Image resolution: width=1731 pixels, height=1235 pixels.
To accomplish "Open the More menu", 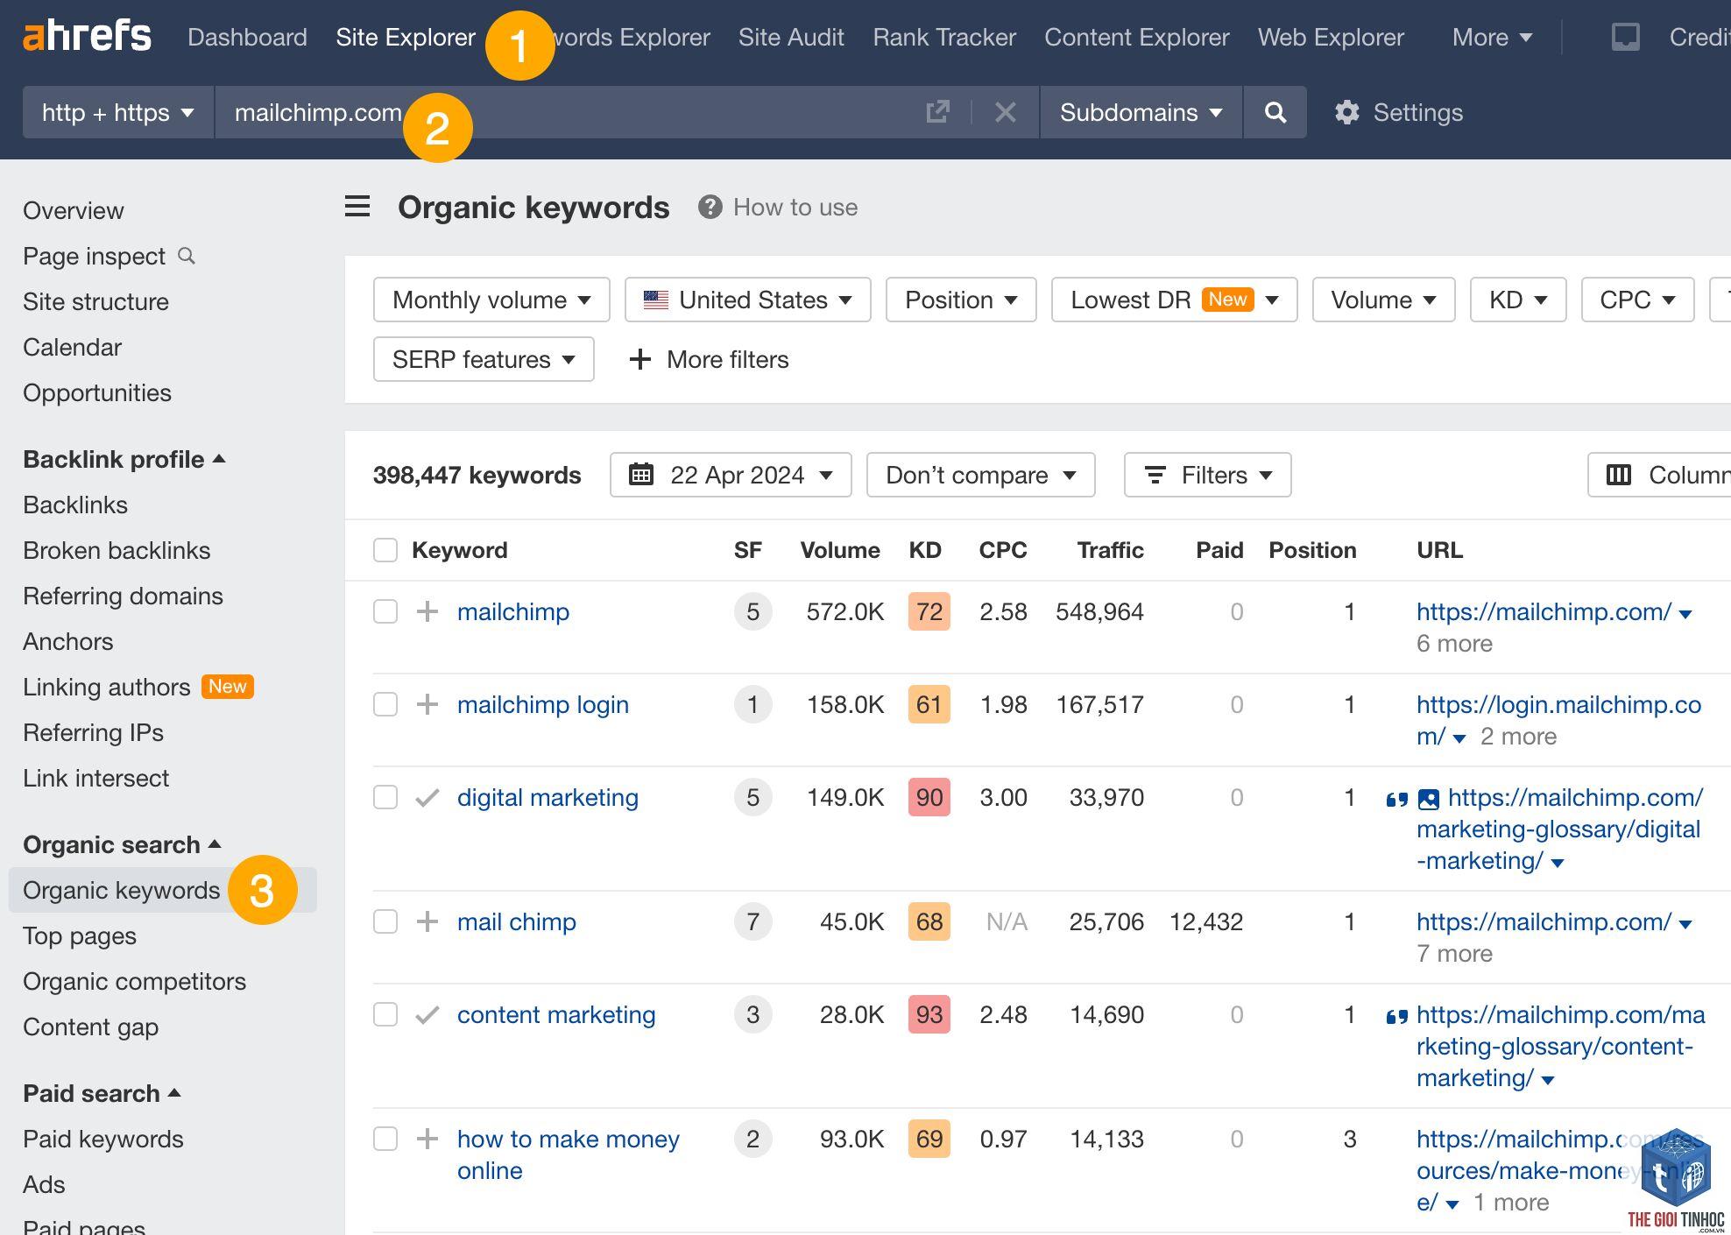I will point(1492,37).
